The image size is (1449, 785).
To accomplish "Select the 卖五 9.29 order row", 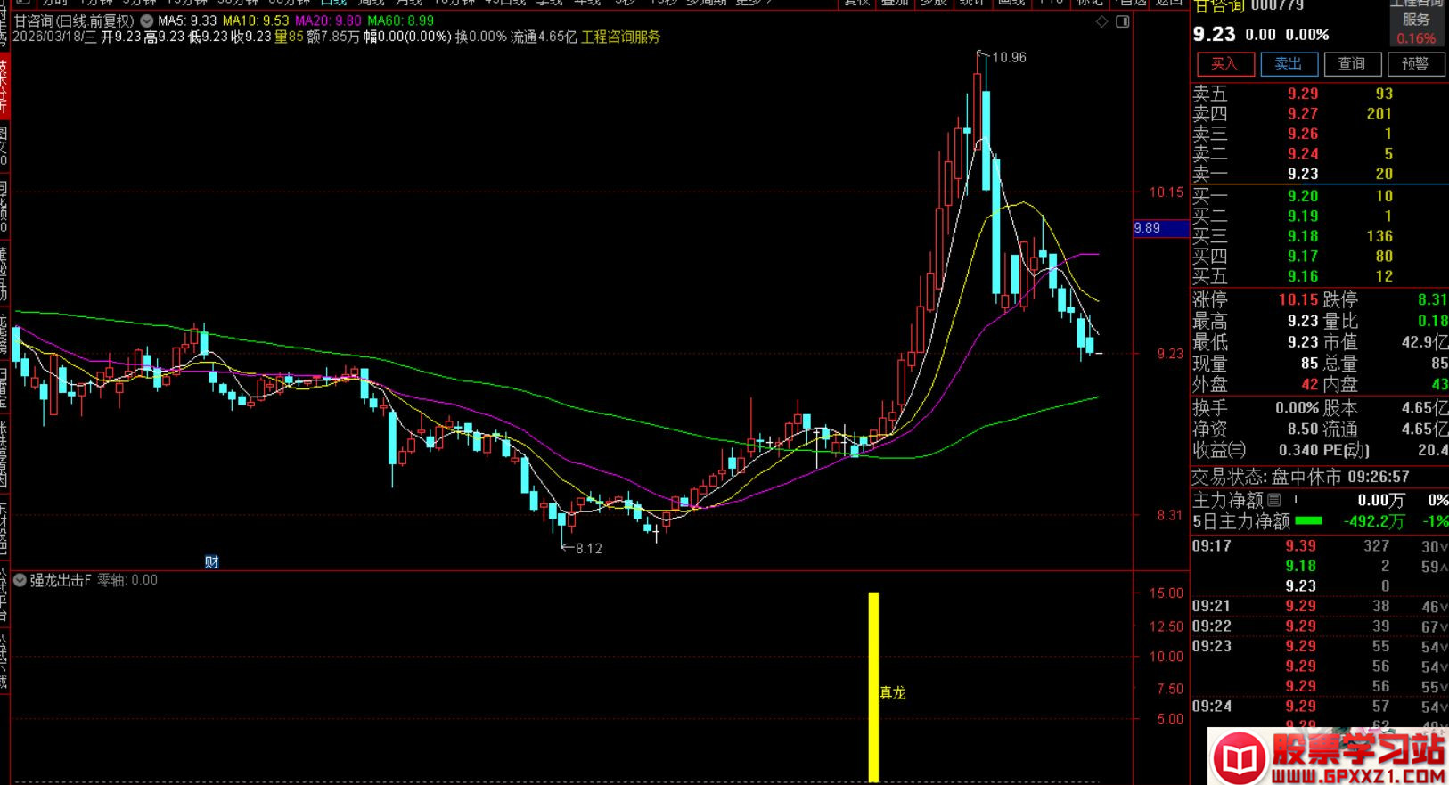I will (1319, 94).
